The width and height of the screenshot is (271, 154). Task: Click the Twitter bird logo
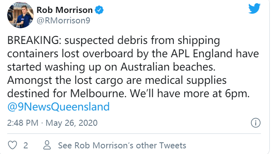255,8
